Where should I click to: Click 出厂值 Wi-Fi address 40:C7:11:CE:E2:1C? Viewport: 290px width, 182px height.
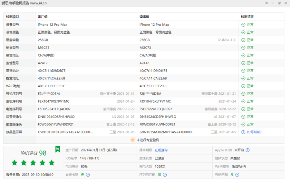(52, 86)
